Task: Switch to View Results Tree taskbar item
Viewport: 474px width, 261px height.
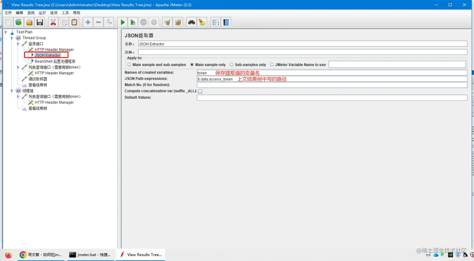Action: tap(140, 255)
